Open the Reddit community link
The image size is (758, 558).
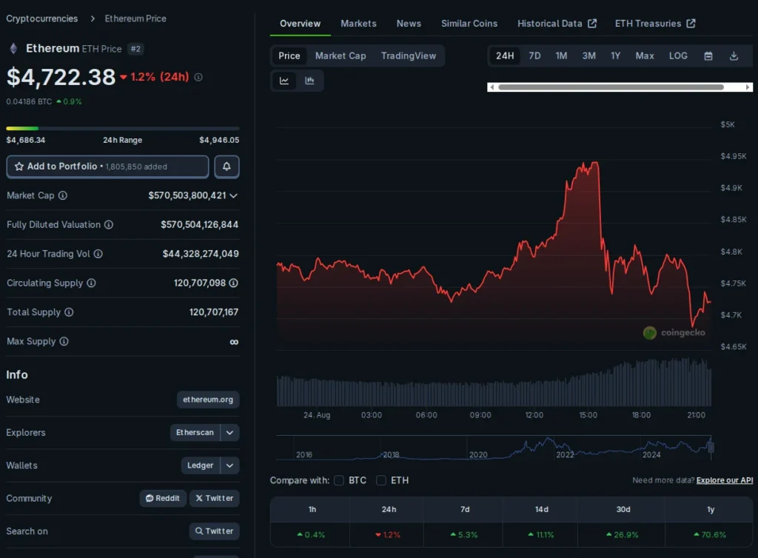pyautogui.click(x=163, y=498)
